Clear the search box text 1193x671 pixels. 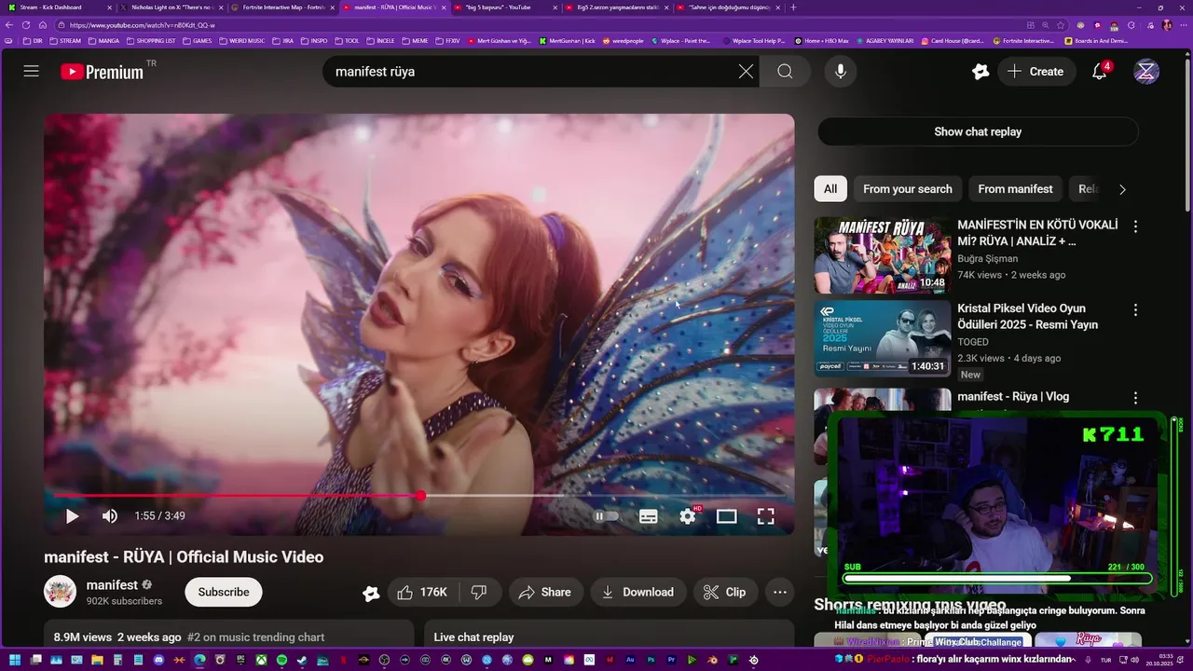pos(746,72)
